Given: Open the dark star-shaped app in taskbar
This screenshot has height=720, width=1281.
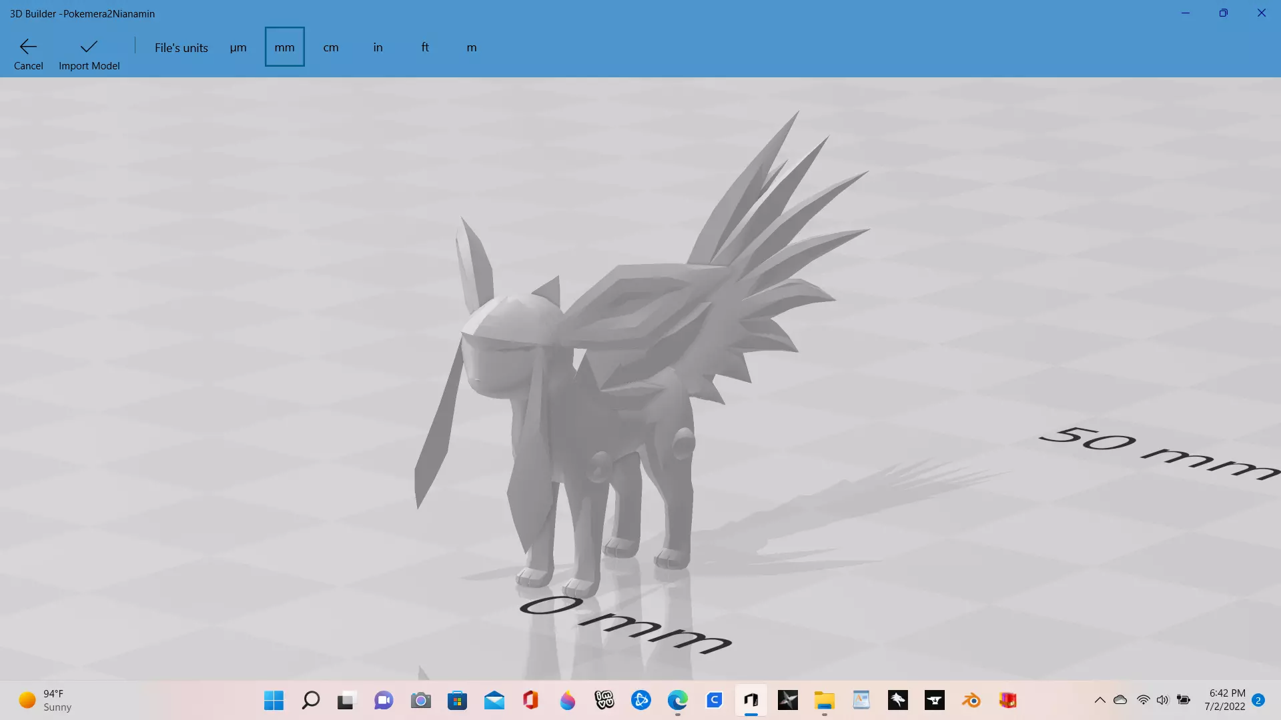Looking at the screenshot, I should point(788,700).
